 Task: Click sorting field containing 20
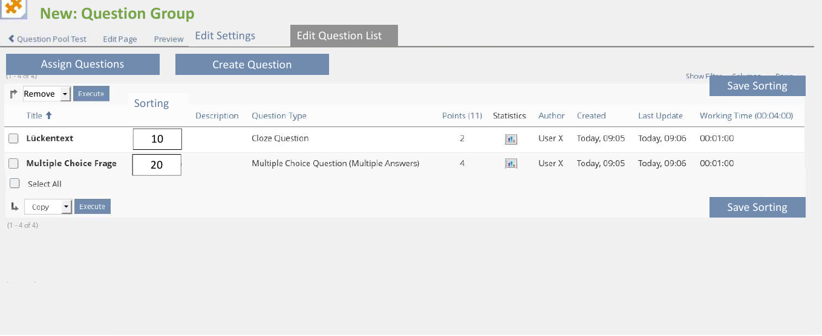(157, 164)
